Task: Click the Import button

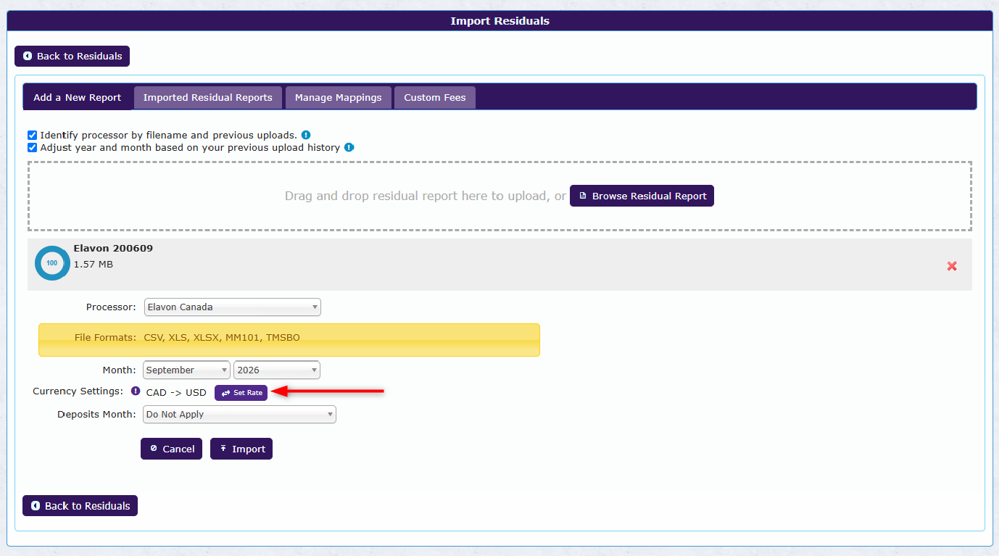Action: (x=241, y=449)
